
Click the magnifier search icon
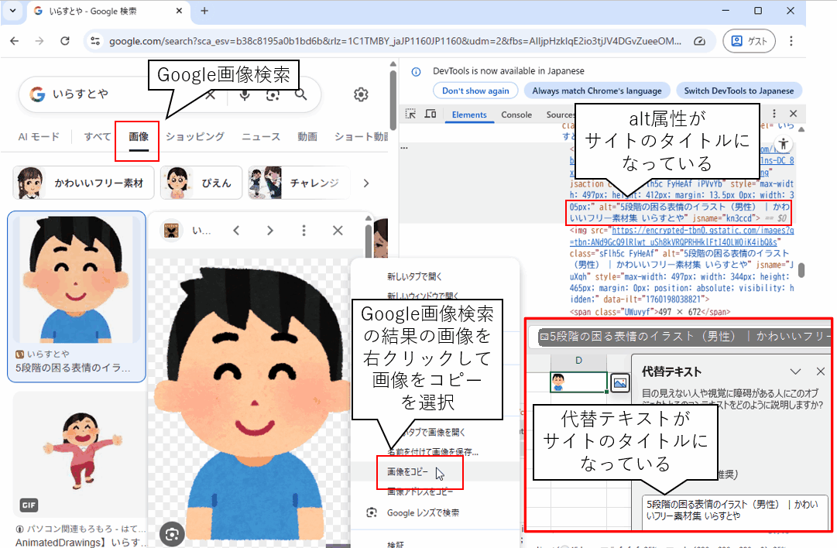point(301,94)
